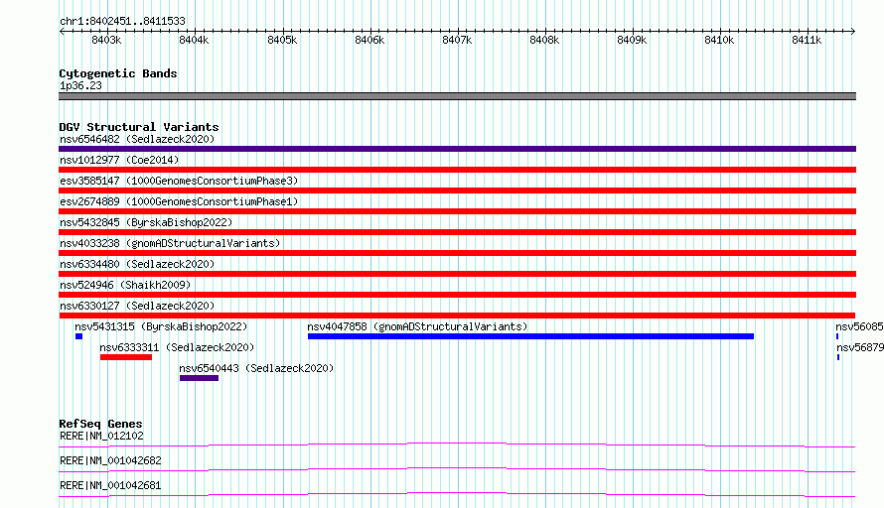Screen dimensions: 884x508
Task: Click the truncated nsv56879 variant label
Action: pos(860,347)
